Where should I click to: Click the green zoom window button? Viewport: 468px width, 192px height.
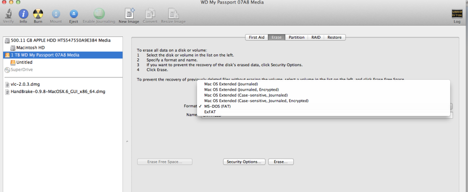[18, 2]
